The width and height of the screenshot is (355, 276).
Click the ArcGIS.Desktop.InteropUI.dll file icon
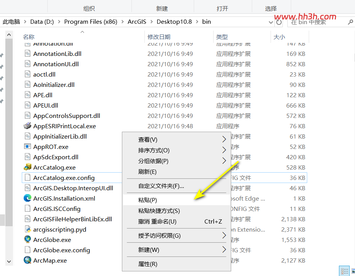[28, 188]
